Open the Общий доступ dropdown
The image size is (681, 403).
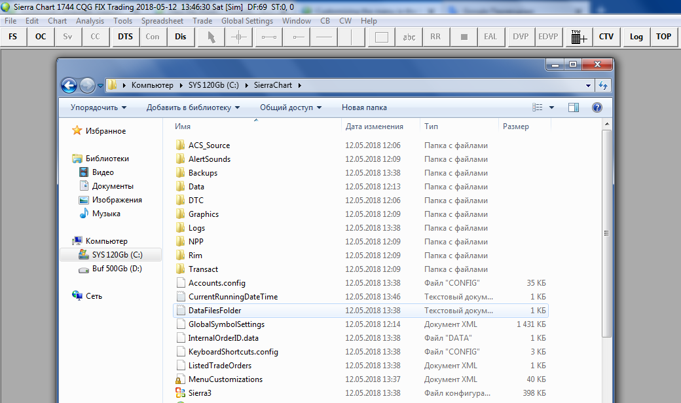291,107
